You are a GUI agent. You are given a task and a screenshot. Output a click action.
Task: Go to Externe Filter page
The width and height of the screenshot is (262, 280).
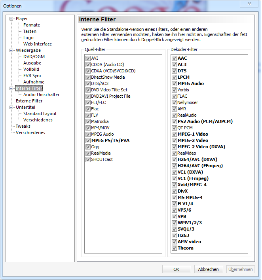pos(29,101)
